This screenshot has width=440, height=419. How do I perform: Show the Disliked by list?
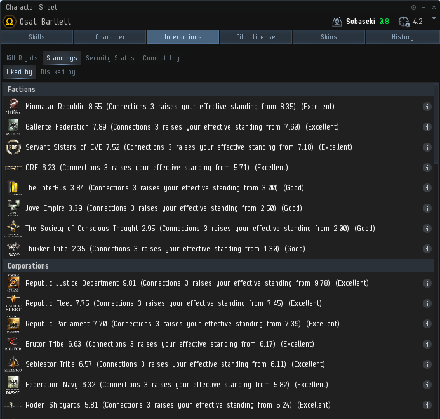[58, 72]
